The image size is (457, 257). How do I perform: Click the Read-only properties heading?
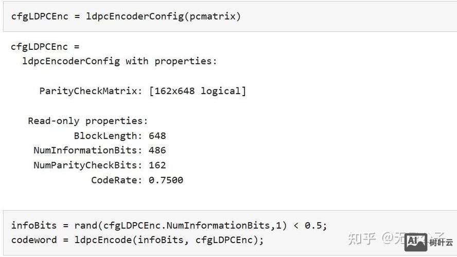[x=87, y=121]
